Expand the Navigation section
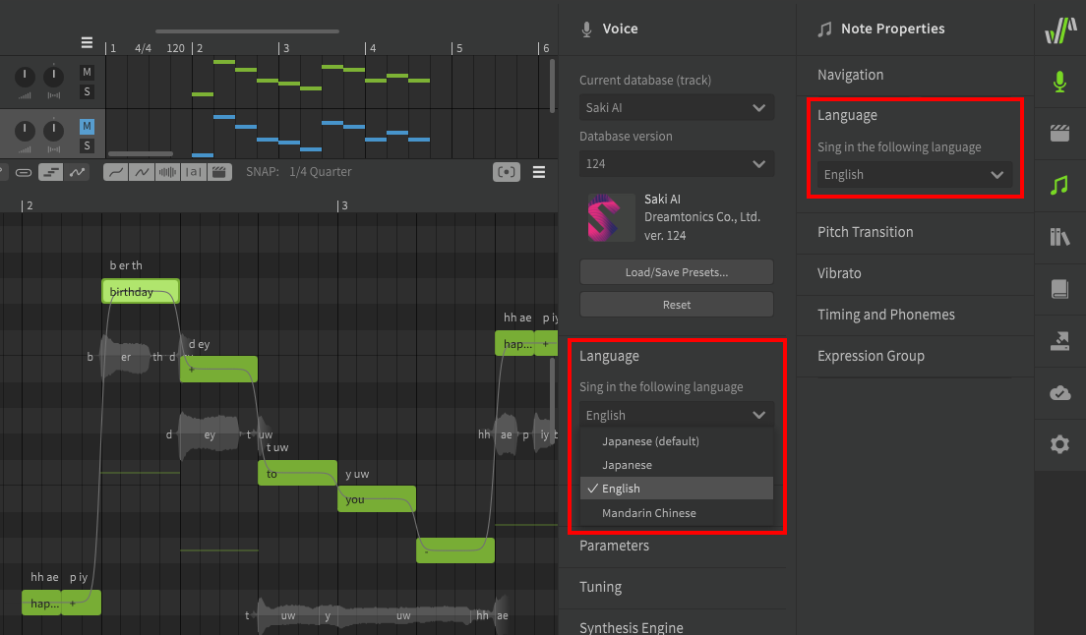 tap(914, 75)
